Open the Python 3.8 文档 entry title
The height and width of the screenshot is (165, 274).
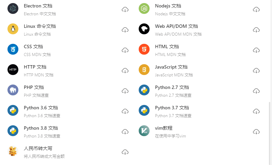click(41, 128)
